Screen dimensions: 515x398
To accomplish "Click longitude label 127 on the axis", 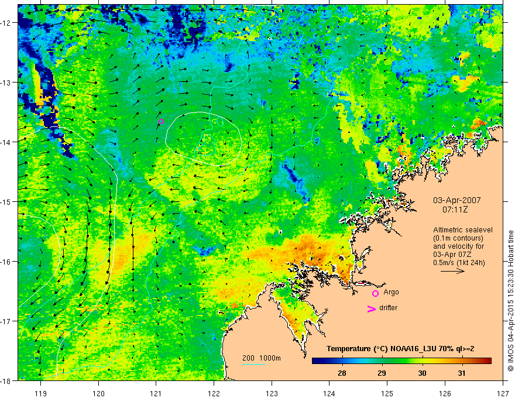I will point(503,393).
